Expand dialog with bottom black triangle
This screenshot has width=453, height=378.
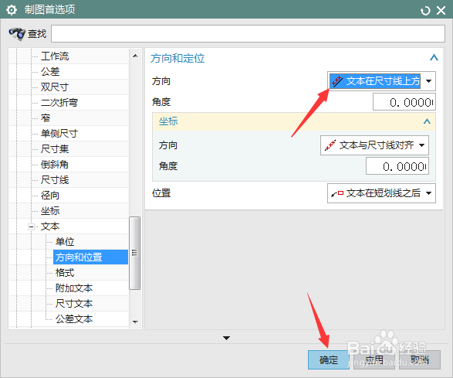coord(227,338)
